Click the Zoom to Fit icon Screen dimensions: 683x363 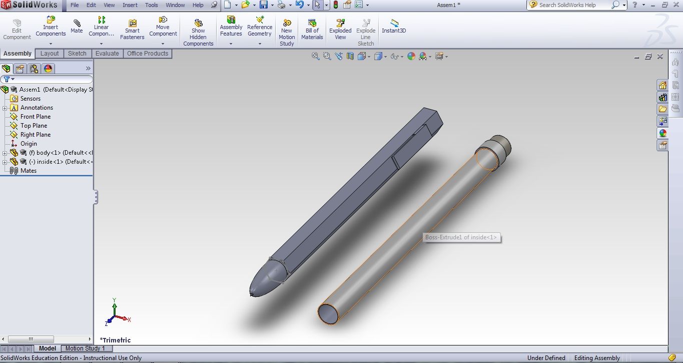315,56
